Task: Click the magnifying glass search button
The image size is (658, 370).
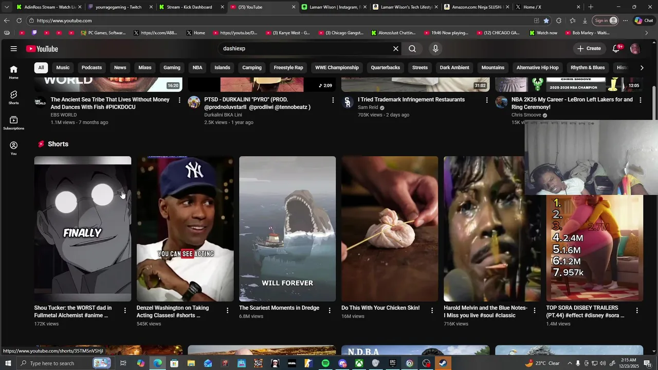Action: 412,49
